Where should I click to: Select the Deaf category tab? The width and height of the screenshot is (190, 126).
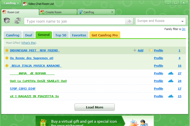click(29, 35)
